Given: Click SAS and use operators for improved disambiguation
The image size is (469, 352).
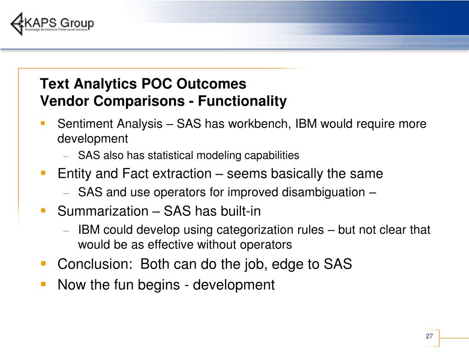Looking at the screenshot, I should pyautogui.click(x=227, y=192).
